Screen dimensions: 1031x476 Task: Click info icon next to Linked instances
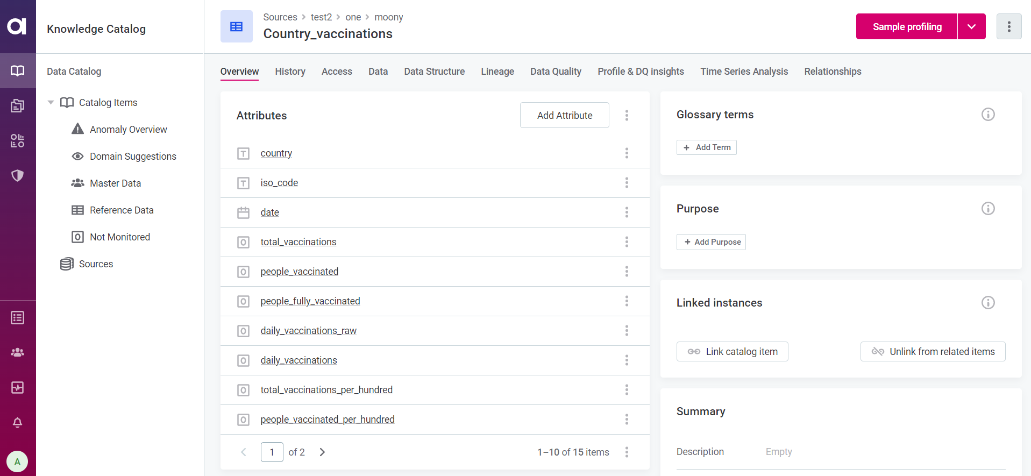click(x=988, y=303)
